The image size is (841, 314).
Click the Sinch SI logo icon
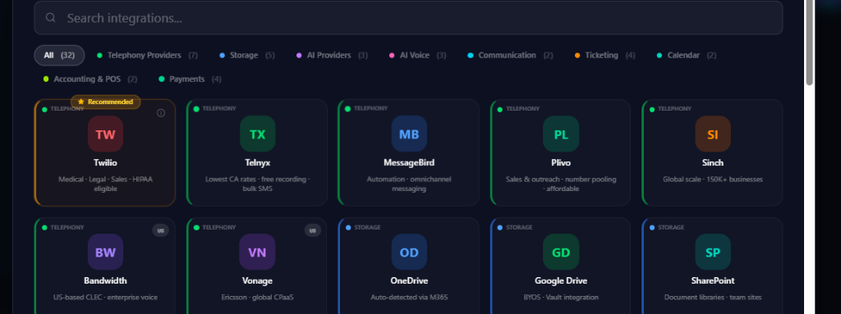point(713,134)
